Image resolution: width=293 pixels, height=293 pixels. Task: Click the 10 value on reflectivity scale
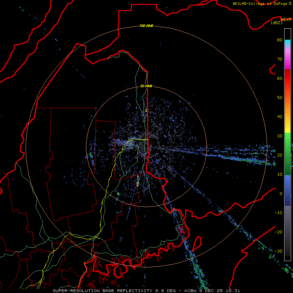pos(280,174)
